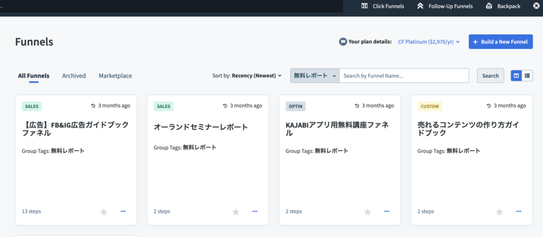Click the Follow-Up Funnels icon

click(420, 6)
